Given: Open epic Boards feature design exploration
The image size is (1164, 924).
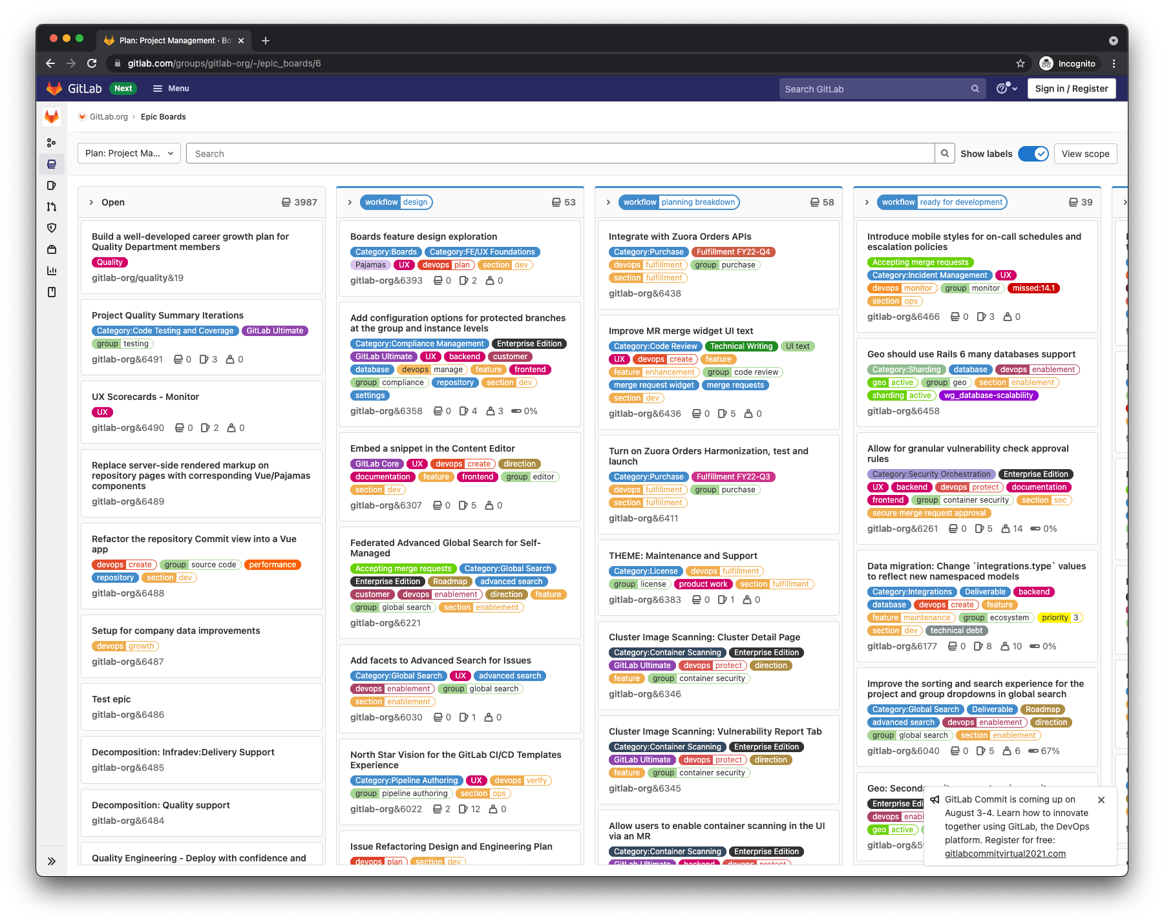Looking at the screenshot, I should tap(424, 236).
